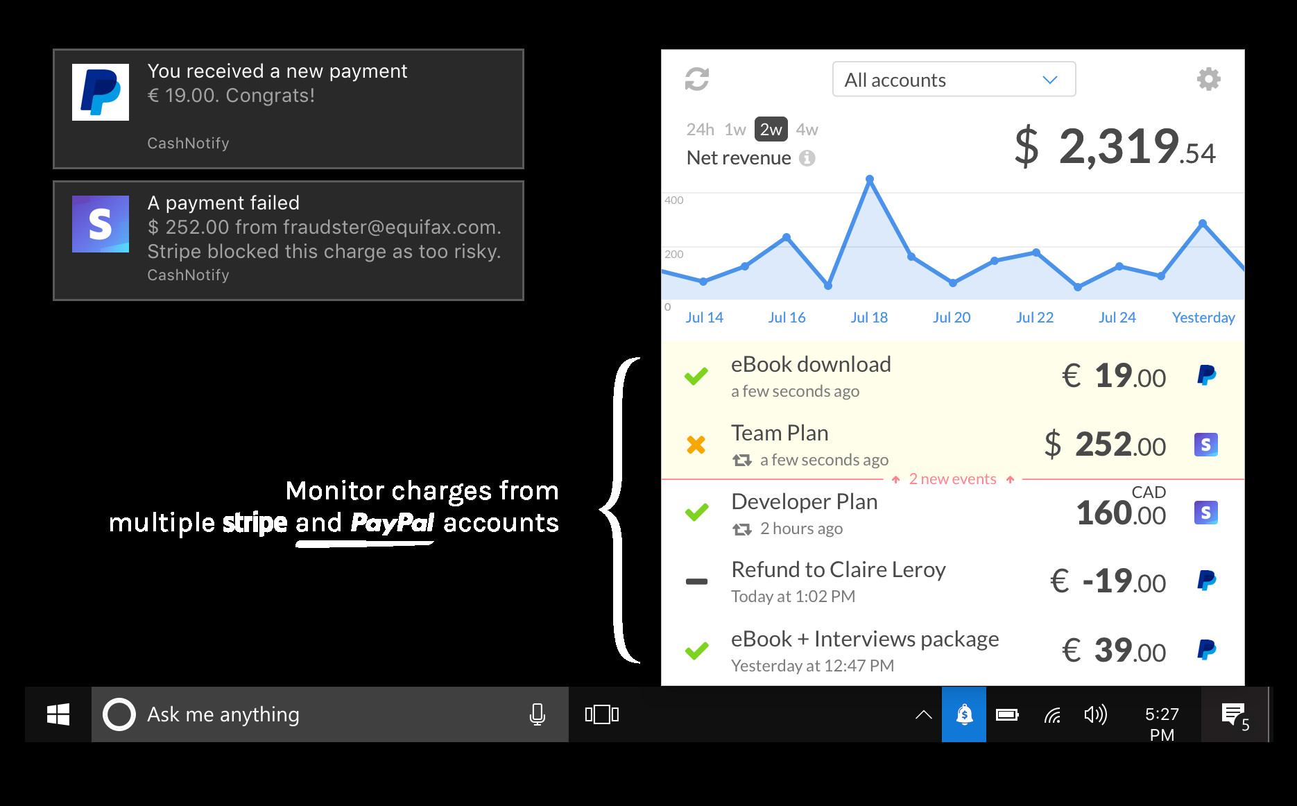The width and height of the screenshot is (1297, 806).
Task: Click the Jul 14 axis label
Action: pos(704,318)
